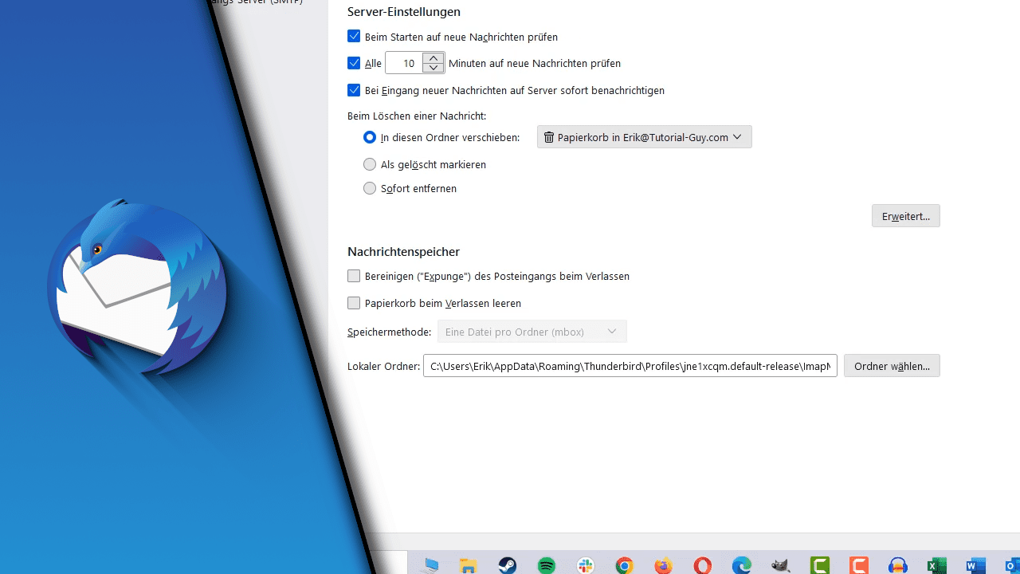Click the Lokaler Ordner path field
This screenshot has height=574, width=1020.
click(x=630, y=365)
